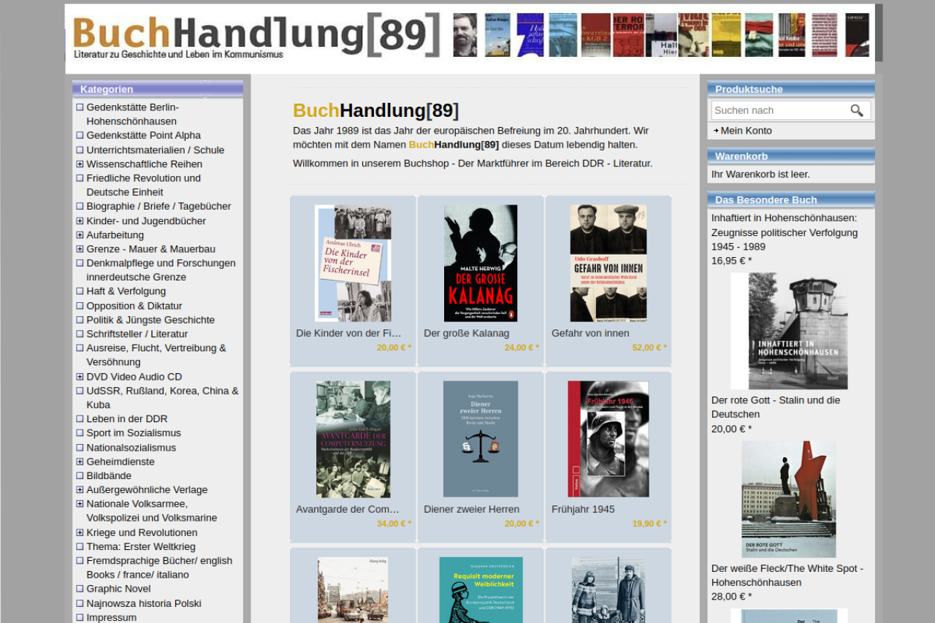Select the Opposition & Diktatur category
This screenshot has width=935, height=623.
(x=134, y=305)
